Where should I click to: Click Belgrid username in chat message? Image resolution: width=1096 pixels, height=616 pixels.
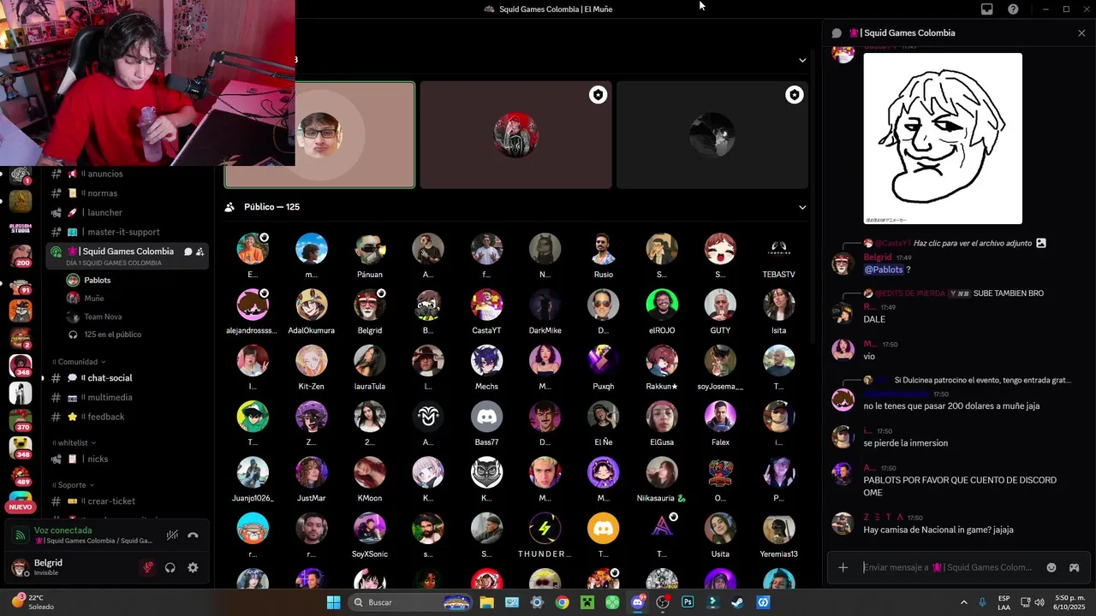tap(878, 258)
